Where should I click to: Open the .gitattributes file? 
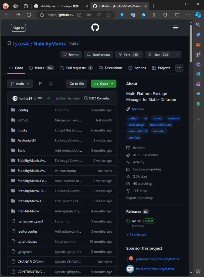(x=27, y=242)
